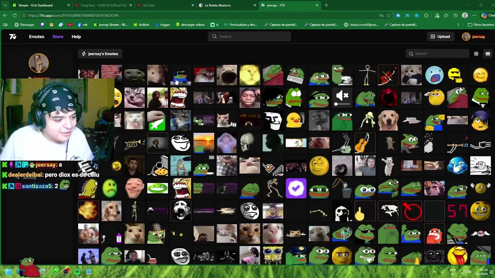Focus the emote list search box
This screenshot has height=278, width=495.
(437, 54)
